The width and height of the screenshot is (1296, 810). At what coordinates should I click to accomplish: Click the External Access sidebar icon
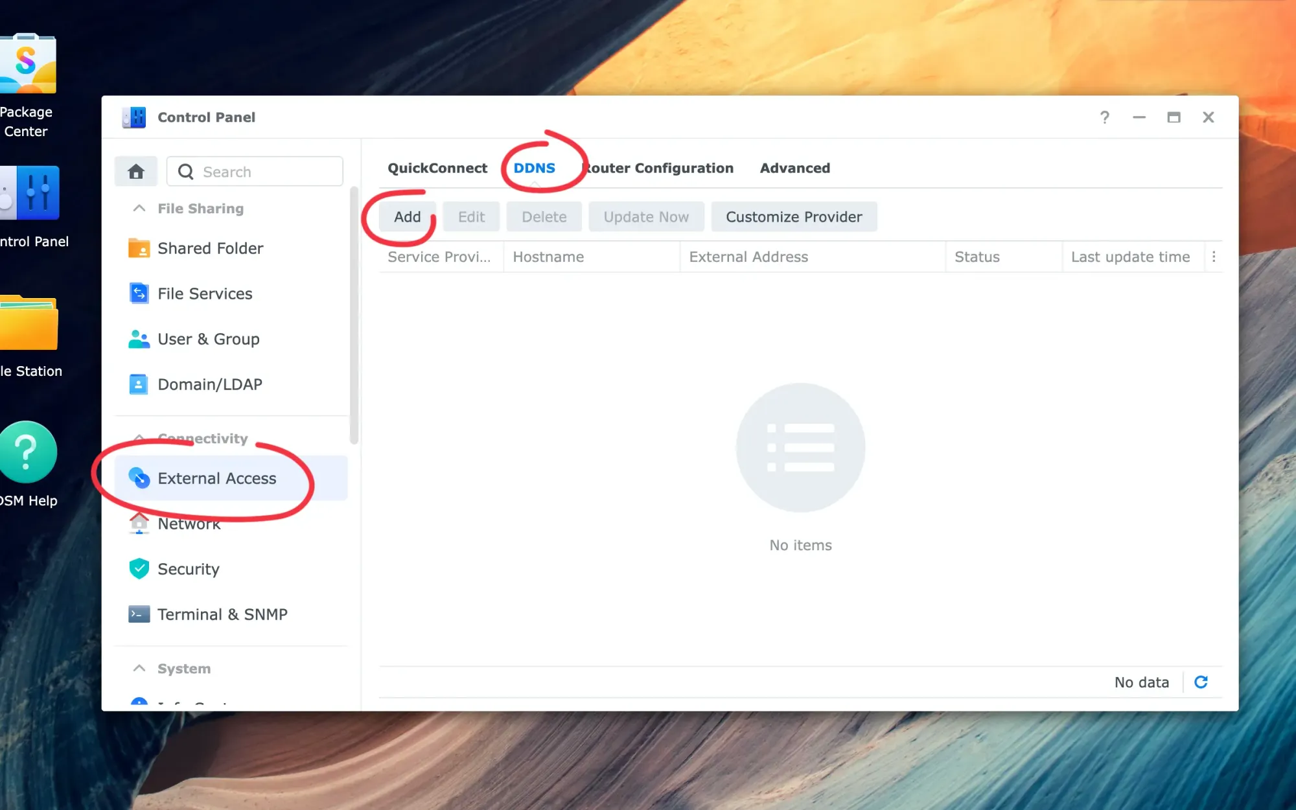point(139,478)
